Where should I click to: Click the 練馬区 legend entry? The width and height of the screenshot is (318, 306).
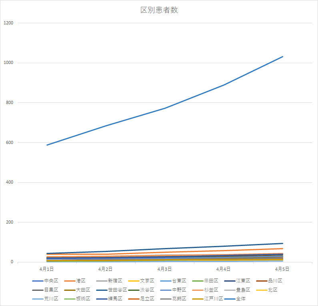point(109,299)
